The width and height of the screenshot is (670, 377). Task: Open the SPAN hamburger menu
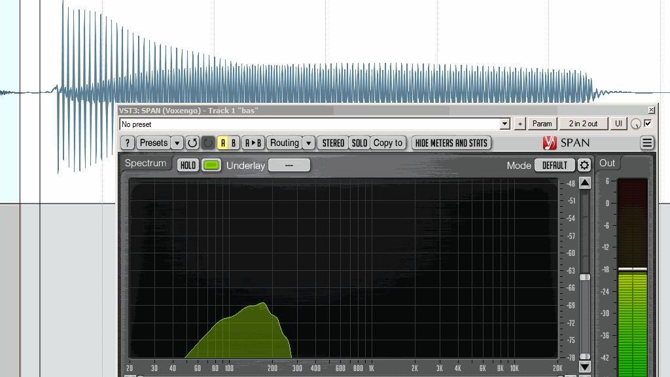pyautogui.click(x=646, y=143)
